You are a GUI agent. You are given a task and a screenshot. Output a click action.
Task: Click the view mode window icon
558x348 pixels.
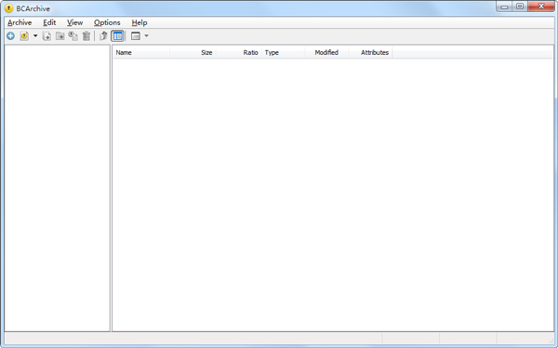click(x=136, y=36)
